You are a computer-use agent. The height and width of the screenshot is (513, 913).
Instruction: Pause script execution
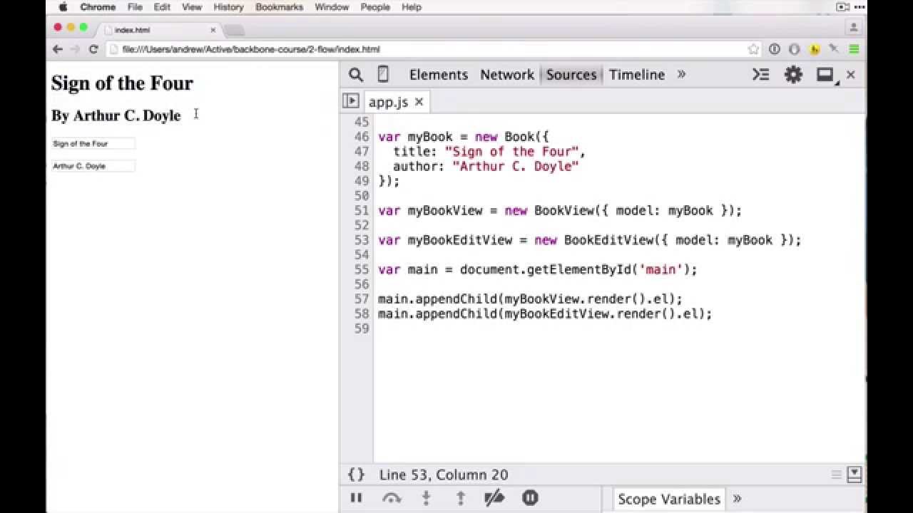pyautogui.click(x=356, y=498)
